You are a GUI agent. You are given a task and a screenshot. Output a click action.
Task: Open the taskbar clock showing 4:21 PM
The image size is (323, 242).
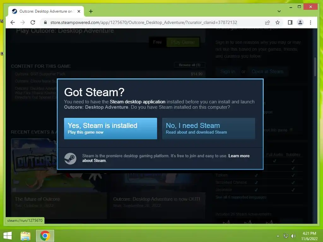point(309,236)
